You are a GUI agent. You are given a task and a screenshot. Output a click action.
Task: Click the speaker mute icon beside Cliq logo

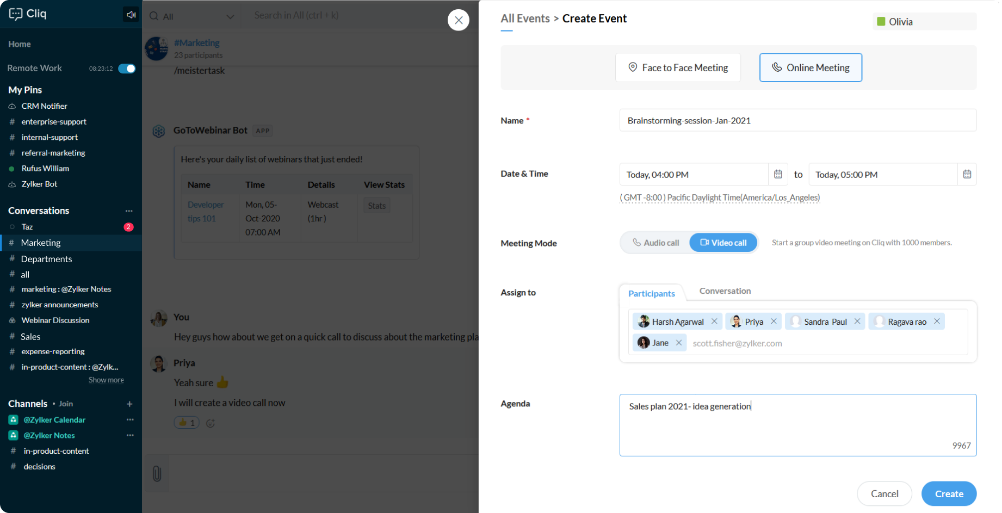click(131, 15)
